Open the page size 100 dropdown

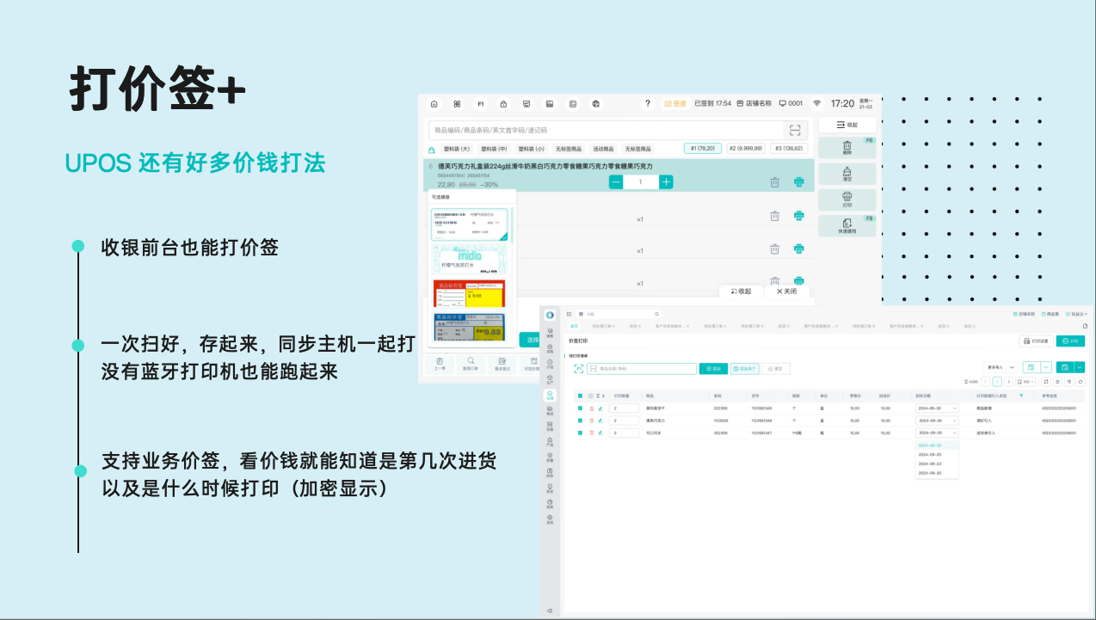pyautogui.click(x=1025, y=381)
